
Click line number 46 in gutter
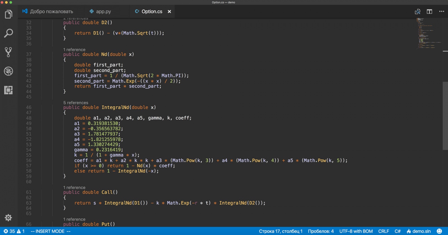point(29,107)
